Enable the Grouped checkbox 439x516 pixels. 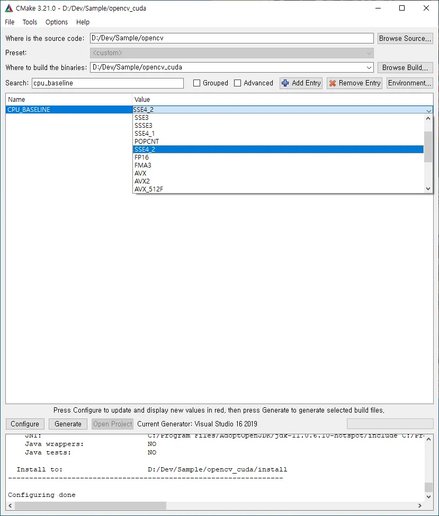tap(196, 83)
